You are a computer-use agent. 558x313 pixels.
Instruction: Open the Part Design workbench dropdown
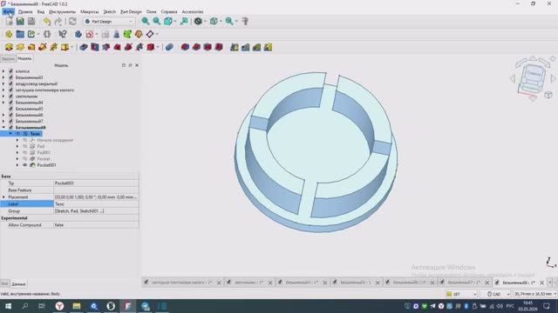coord(109,21)
